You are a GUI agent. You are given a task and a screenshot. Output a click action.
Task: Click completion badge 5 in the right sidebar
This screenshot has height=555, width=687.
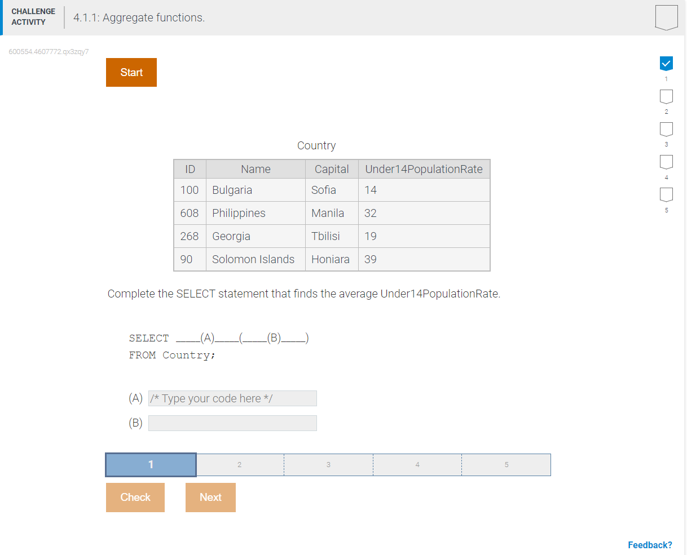coord(666,194)
